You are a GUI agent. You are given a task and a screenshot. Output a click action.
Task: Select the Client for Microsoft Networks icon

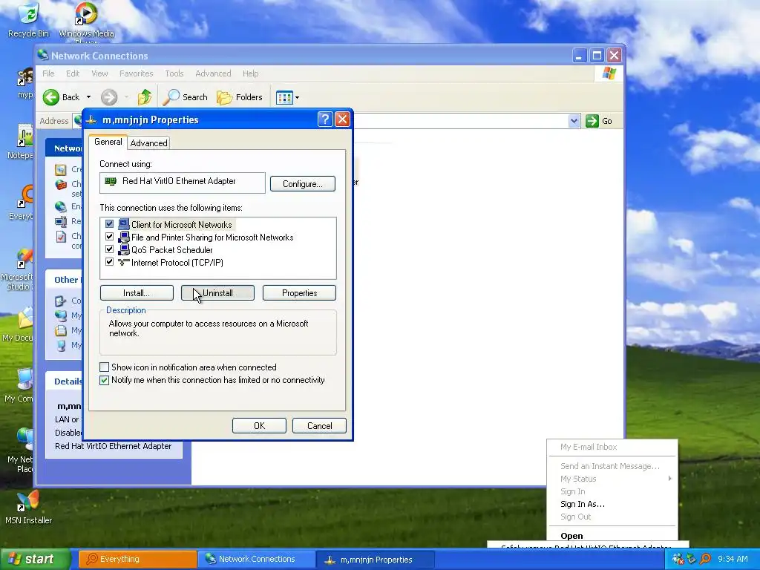click(124, 224)
